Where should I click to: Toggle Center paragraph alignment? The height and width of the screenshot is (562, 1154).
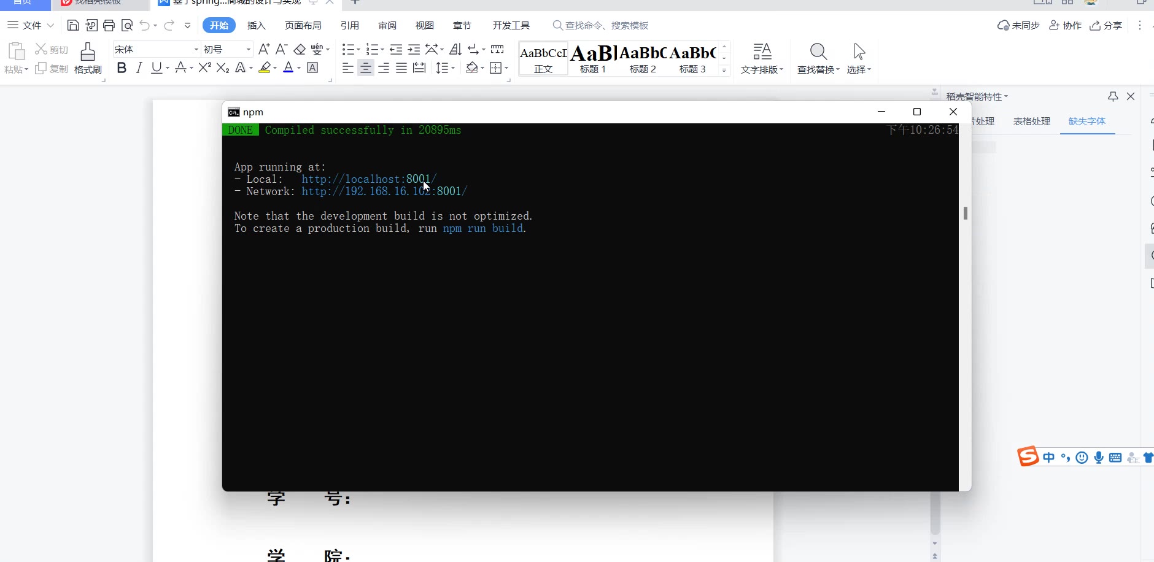(x=366, y=67)
